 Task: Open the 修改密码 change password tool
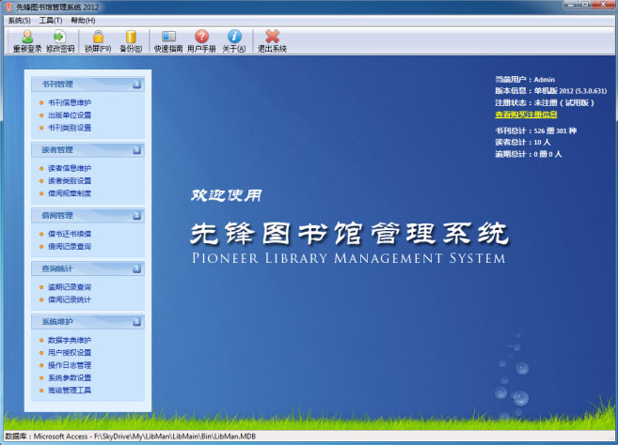click(60, 41)
